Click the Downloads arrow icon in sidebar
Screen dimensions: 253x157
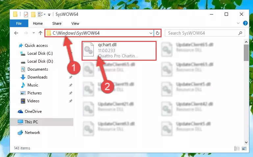coord(23,77)
